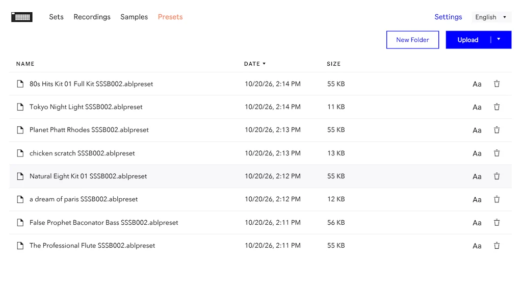This screenshot has width=522, height=290.
Task: Click file icon of a dream of paris
Action: pos(20,199)
